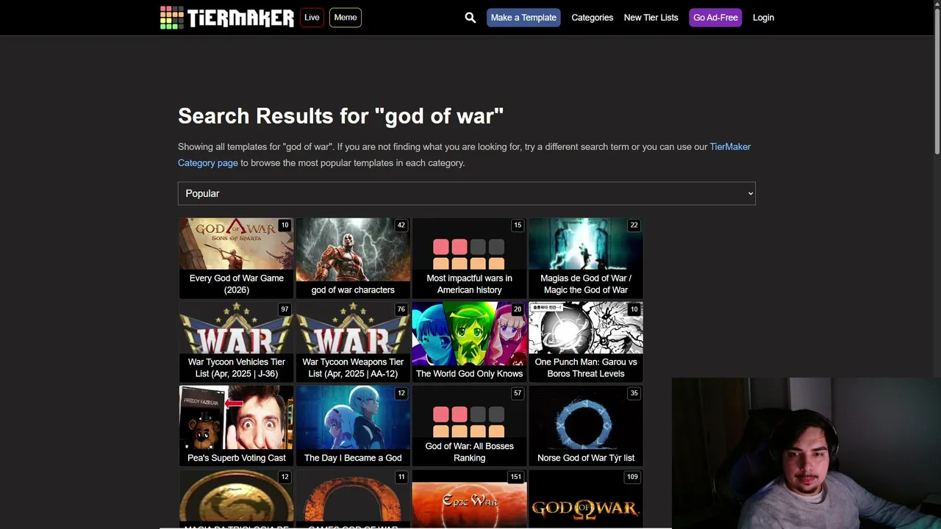The image size is (941, 529).
Task: Click the 'god of war characters' title text
Action: 353,290
